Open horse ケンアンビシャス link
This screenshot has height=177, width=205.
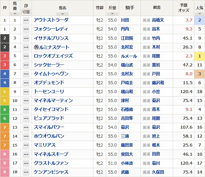pyautogui.click(x=51, y=172)
